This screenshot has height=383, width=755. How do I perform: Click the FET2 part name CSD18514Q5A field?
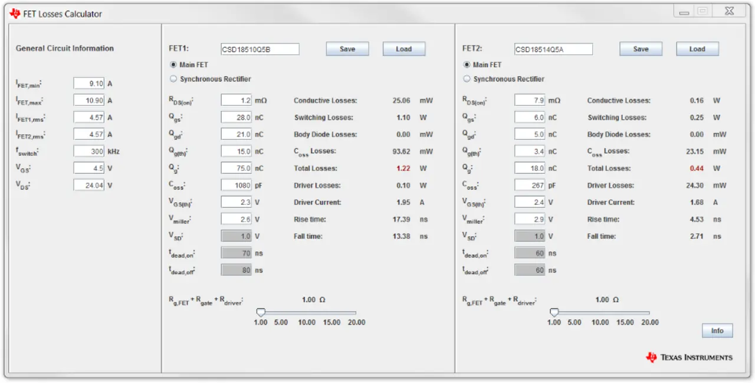pos(553,49)
